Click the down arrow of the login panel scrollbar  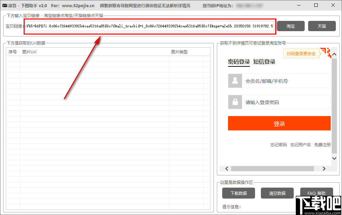pos(334,158)
